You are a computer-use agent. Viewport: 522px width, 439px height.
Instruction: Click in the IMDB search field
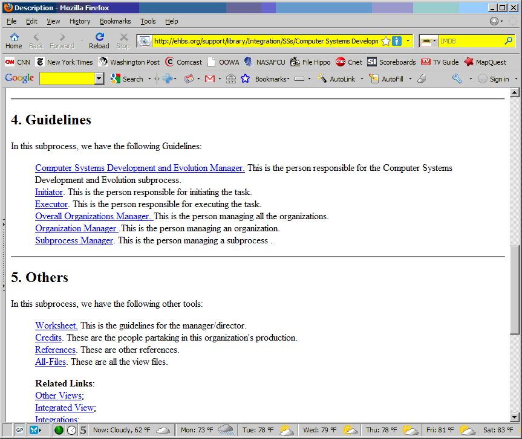(471, 41)
